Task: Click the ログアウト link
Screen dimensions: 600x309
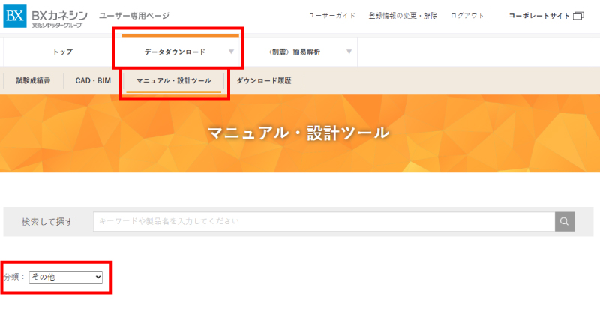Action: 467,16
